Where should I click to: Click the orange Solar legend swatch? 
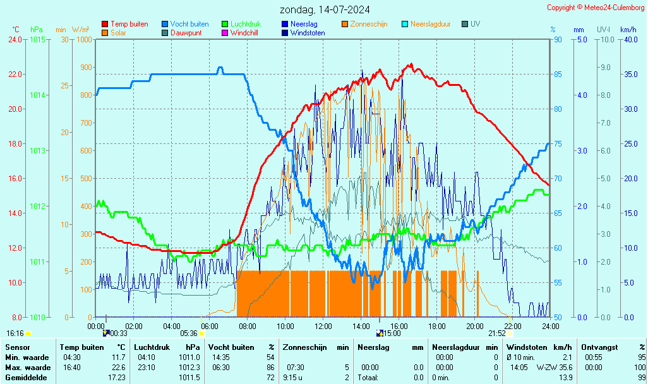(x=105, y=33)
